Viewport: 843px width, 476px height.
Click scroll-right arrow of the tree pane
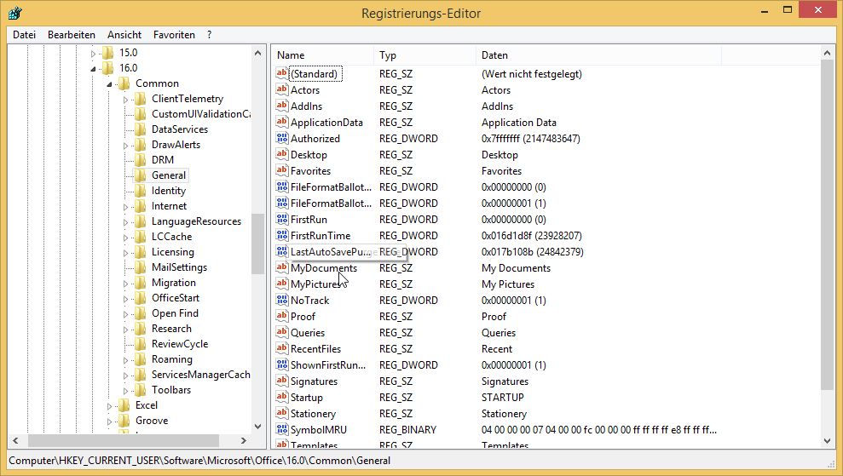click(x=244, y=440)
